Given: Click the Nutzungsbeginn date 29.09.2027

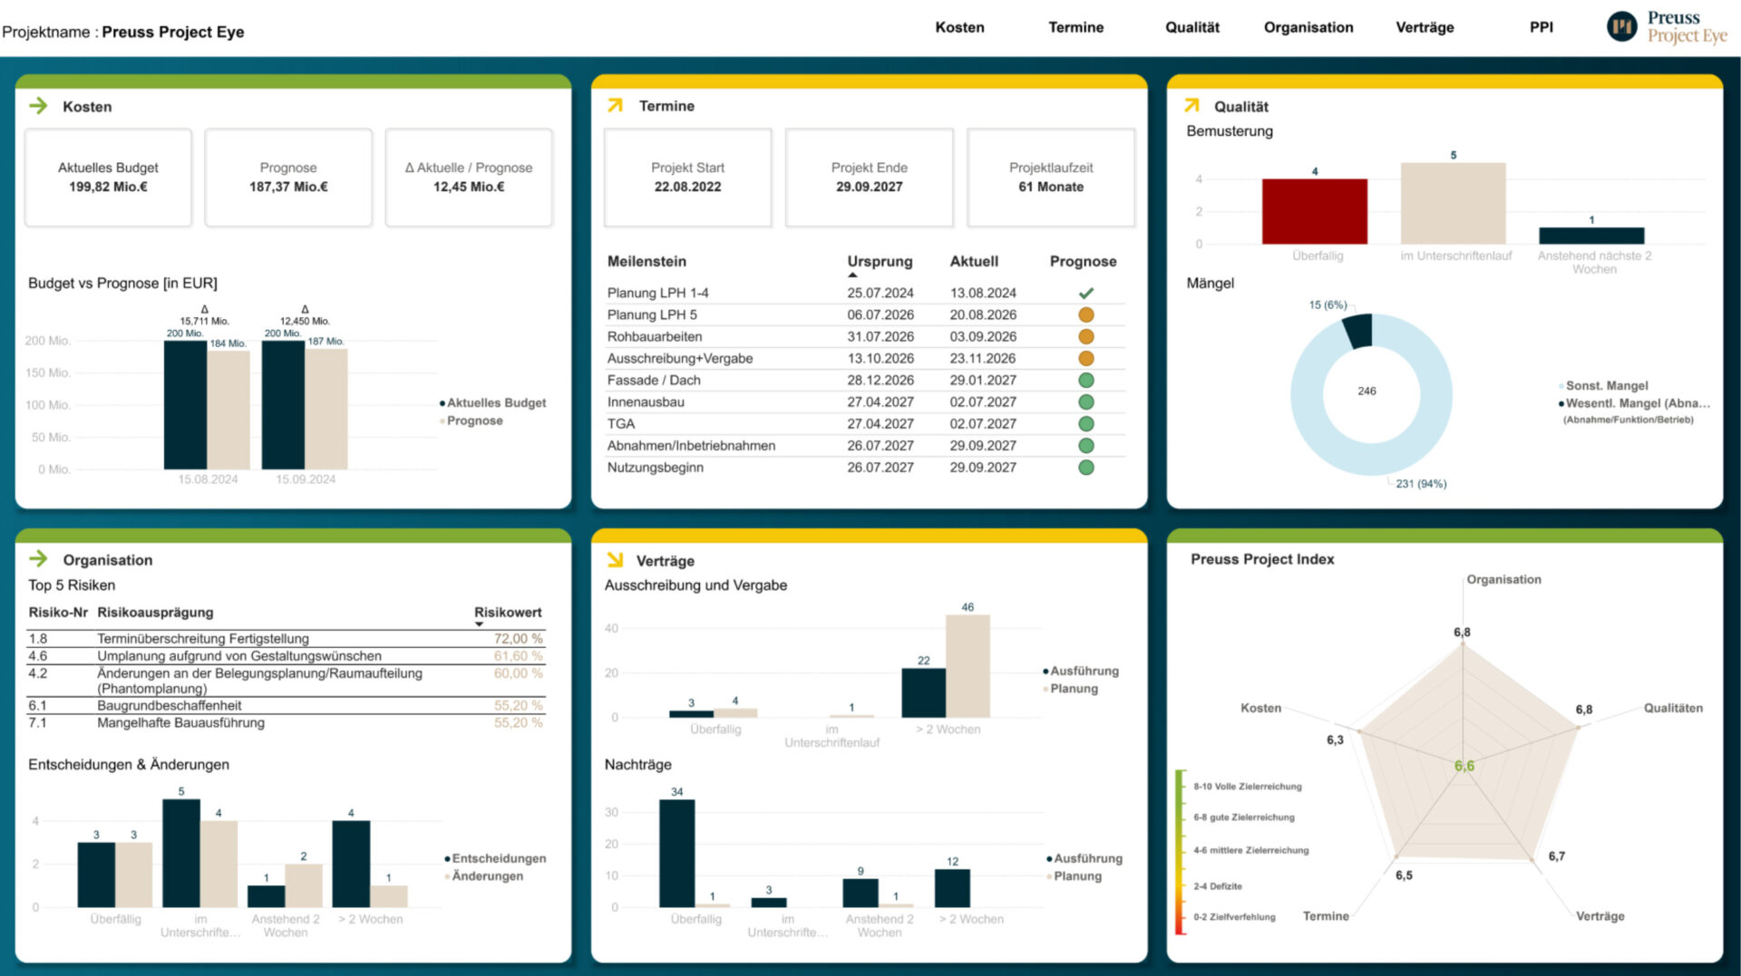Looking at the screenshot, I should 983,468.
